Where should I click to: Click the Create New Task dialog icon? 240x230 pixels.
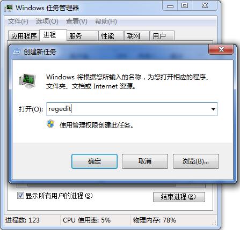[x=17, y=52]
